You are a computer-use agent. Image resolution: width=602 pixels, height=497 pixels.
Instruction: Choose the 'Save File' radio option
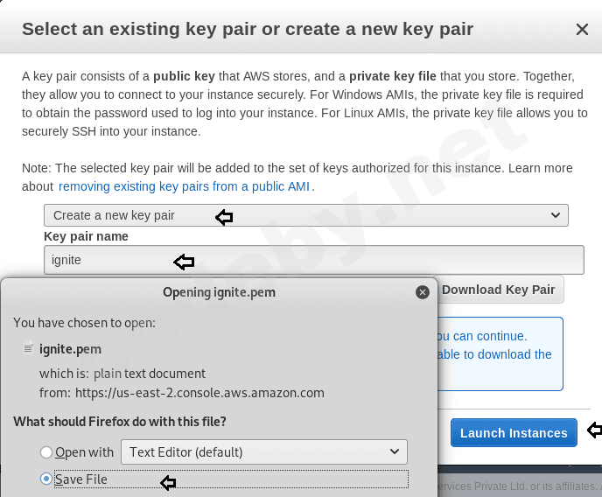(x=46, y=479)
